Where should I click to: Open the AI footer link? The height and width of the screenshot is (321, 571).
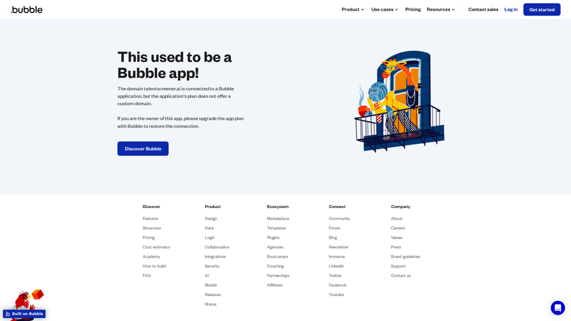(x=206, y=275)
